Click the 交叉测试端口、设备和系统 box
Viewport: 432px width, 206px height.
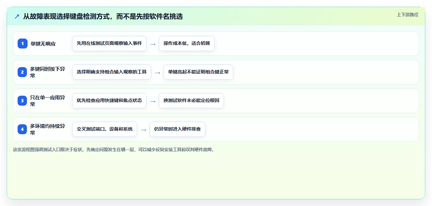[105, 129]
